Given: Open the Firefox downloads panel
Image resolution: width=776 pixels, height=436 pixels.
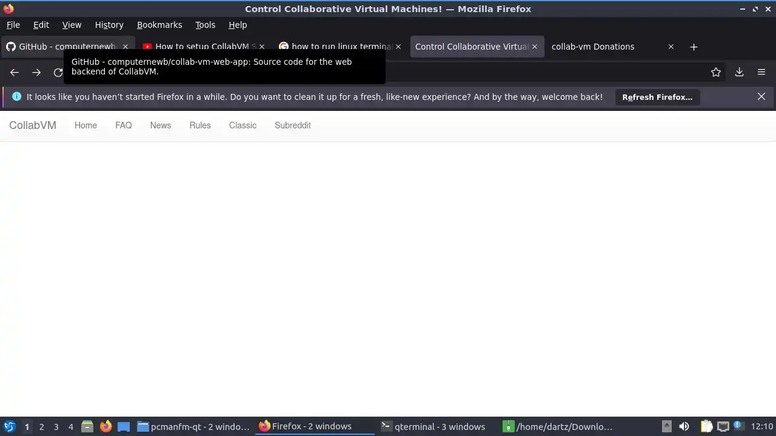Looking at the screenshot, I should [739, 73].
